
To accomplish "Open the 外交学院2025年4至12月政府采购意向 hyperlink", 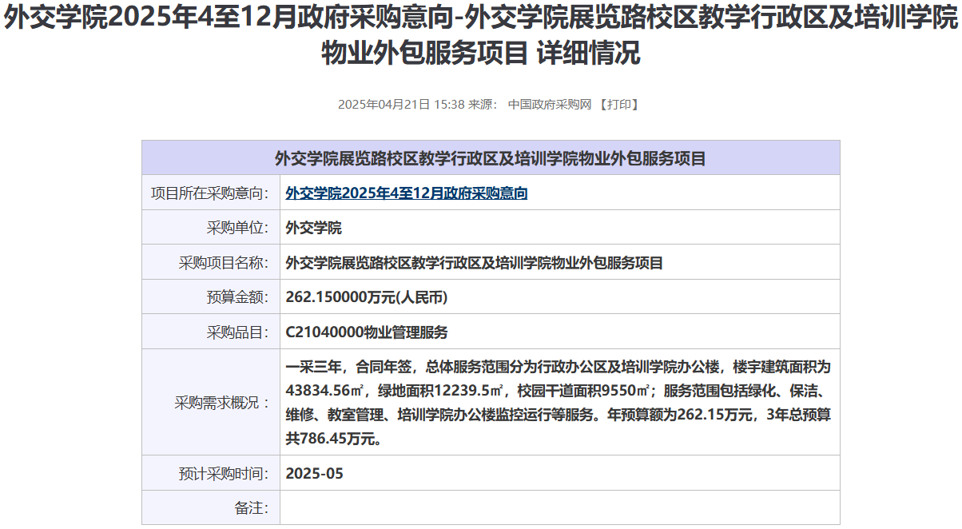I will (406, 193).
